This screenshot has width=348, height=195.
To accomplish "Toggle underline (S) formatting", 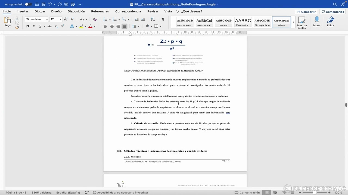I will pyautogui.click(x=40, y=26).
